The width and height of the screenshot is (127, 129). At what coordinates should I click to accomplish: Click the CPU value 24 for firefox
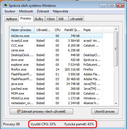click(57, 69)
